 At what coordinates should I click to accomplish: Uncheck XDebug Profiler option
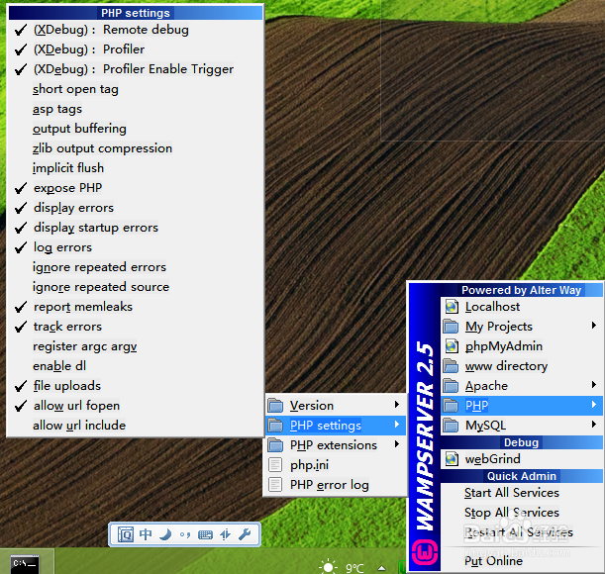tap(135, 49)
